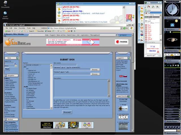Open the Favorites menu in menu bar

(x=22, y=28)
